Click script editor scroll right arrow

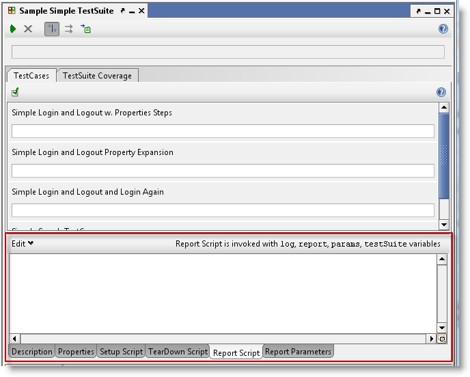[x=432, y=339]
